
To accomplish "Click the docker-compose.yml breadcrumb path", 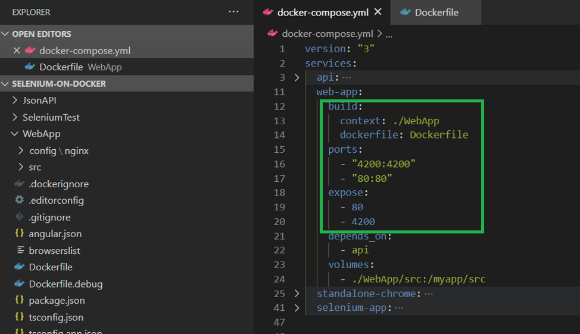I will pyautogui.click(x=328, y=34).
